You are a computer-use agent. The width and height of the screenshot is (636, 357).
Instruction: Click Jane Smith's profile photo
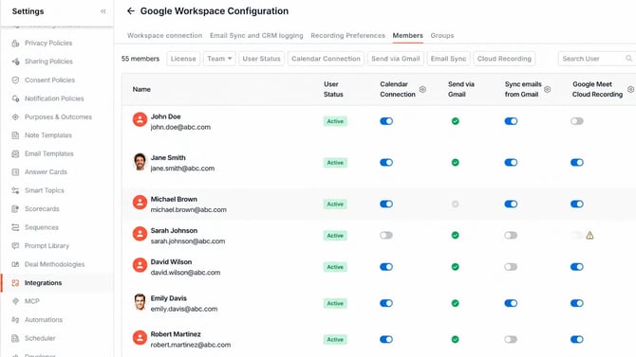[x=140, y=162]
